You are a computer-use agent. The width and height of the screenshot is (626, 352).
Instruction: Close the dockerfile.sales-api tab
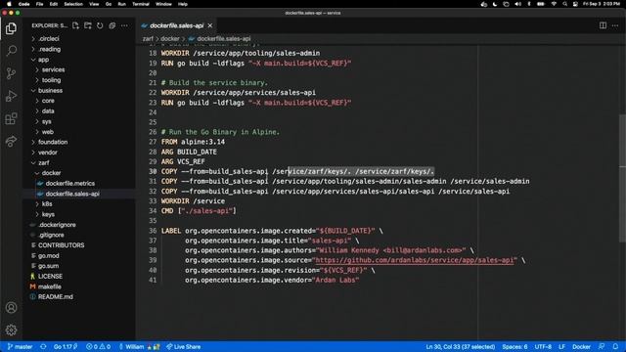point(210,25)
